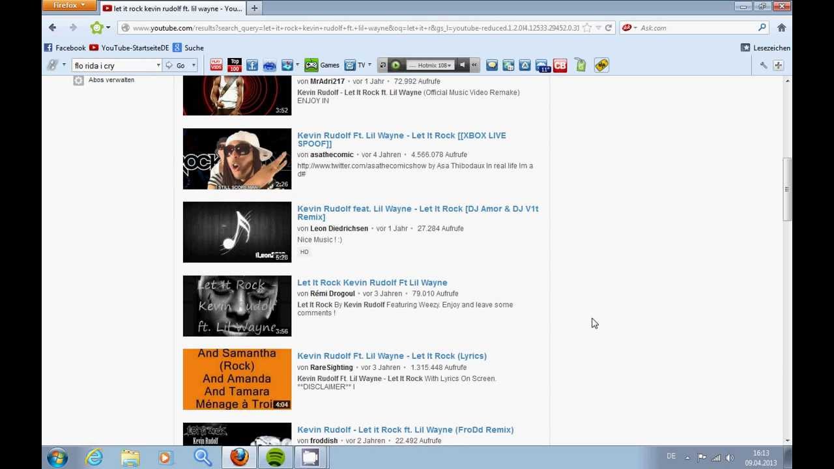Open the Windows Start button
Screen dimensions: 834x469
click(57, 458)
